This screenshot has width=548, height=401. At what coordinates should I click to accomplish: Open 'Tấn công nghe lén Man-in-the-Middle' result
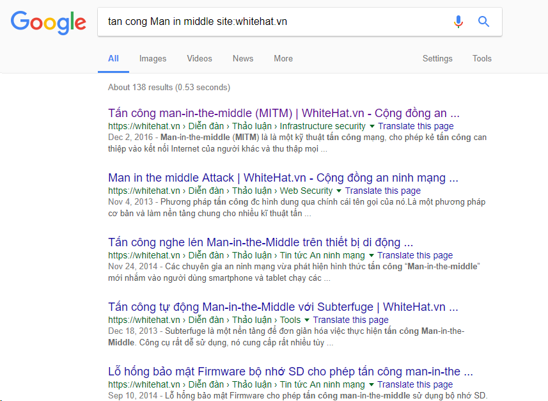pos(260,242)
